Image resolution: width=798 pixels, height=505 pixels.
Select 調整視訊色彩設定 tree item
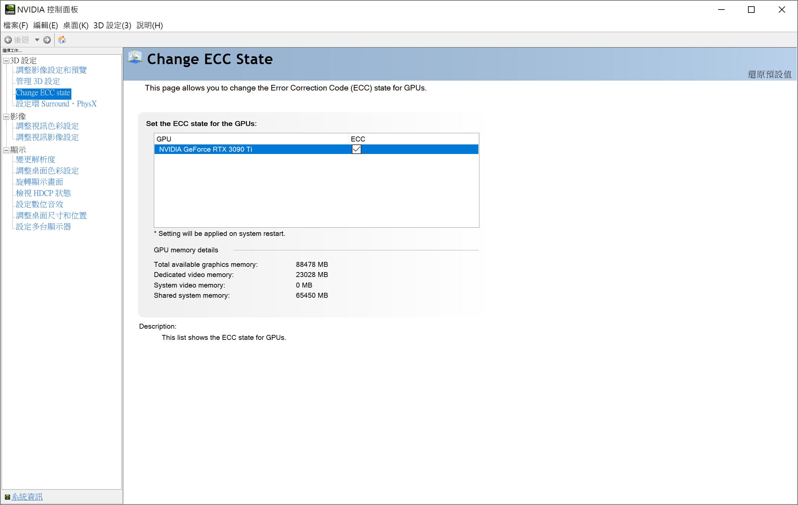tap(47, 126)
